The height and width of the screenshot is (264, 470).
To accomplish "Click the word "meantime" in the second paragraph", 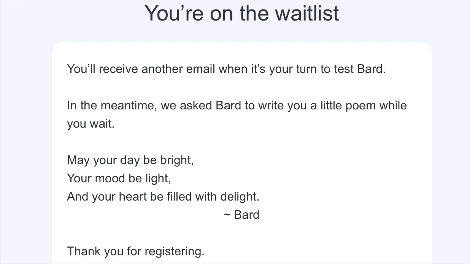I will [127, 105].
